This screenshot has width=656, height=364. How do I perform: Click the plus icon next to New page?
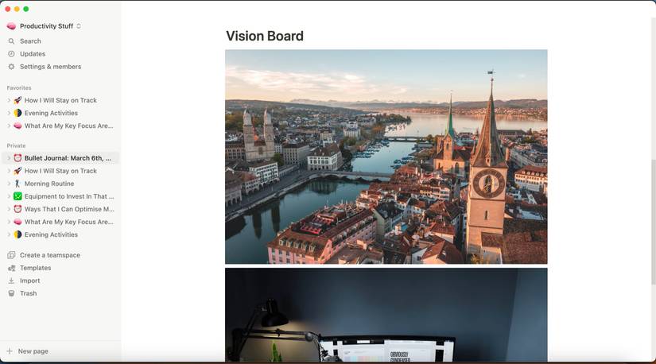[x=10, y=351]
